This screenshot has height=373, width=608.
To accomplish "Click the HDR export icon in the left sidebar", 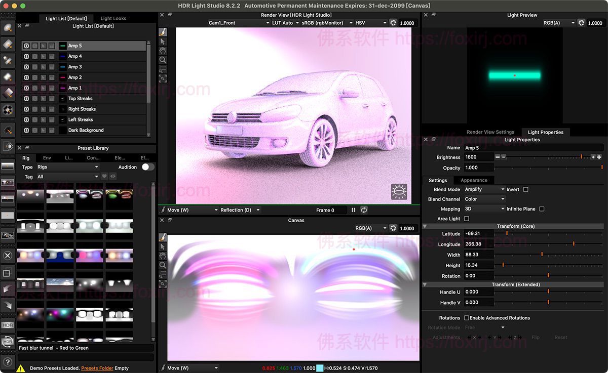I will pyautogui.click(x=8, y=325).
